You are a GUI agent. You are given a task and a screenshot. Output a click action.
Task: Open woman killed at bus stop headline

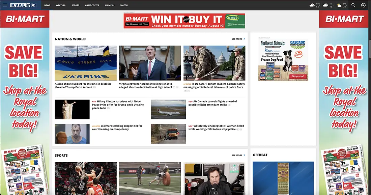(216, 128)
